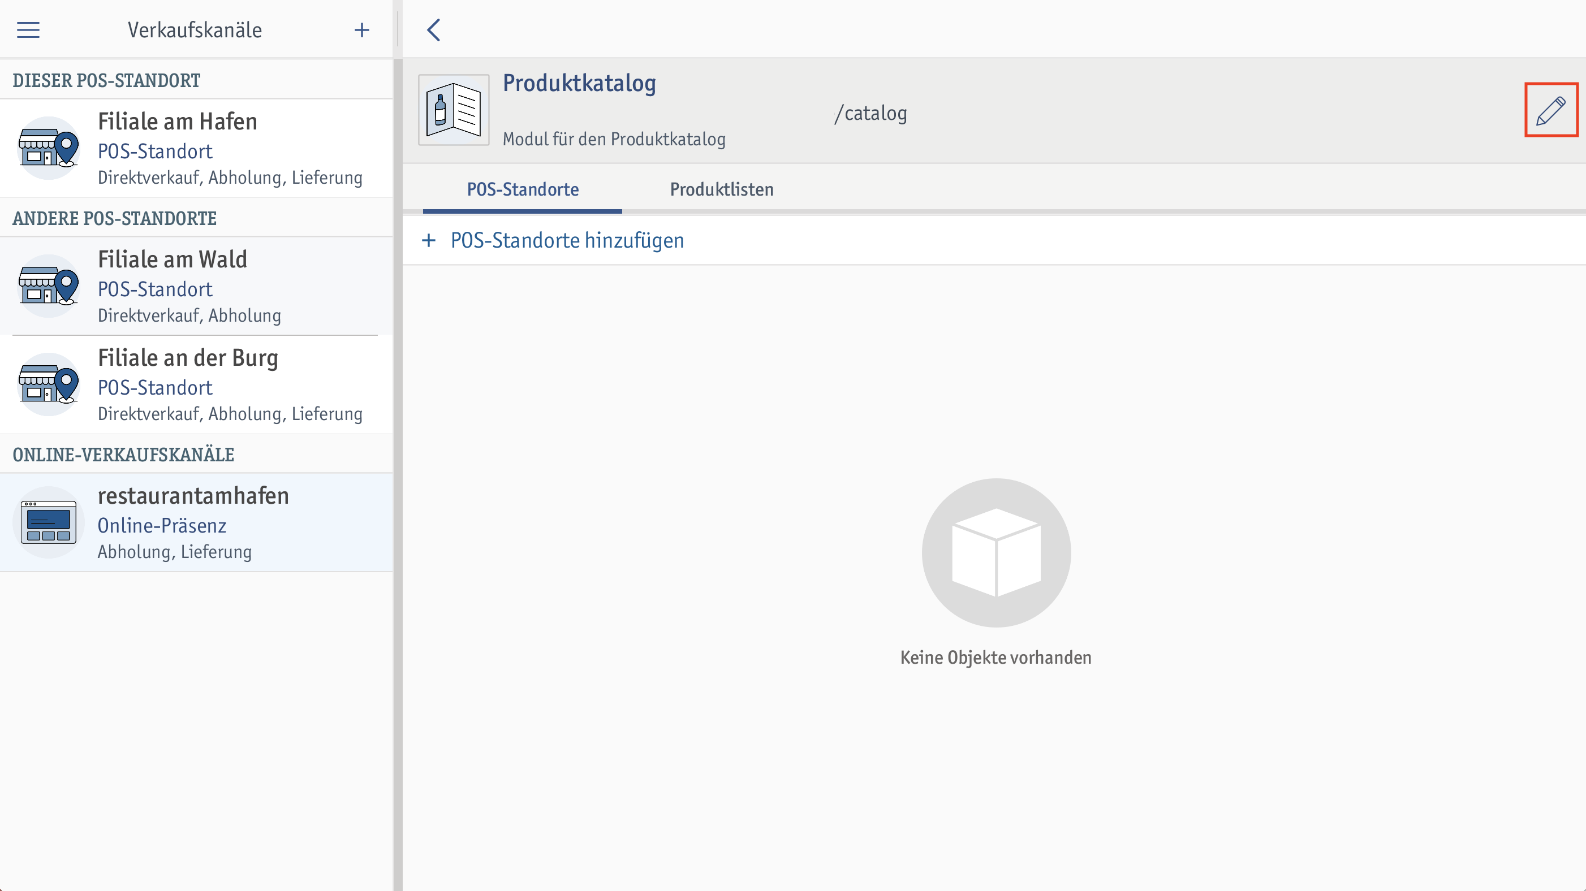Click Abholung, Lieferung under restaurantamhafen

click(175, 551)
